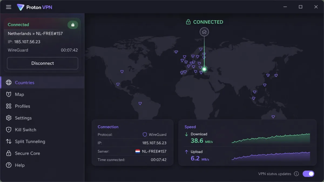Click the Connection panel heading
Viewport: 324px width, 182px height.
point(108,127)
